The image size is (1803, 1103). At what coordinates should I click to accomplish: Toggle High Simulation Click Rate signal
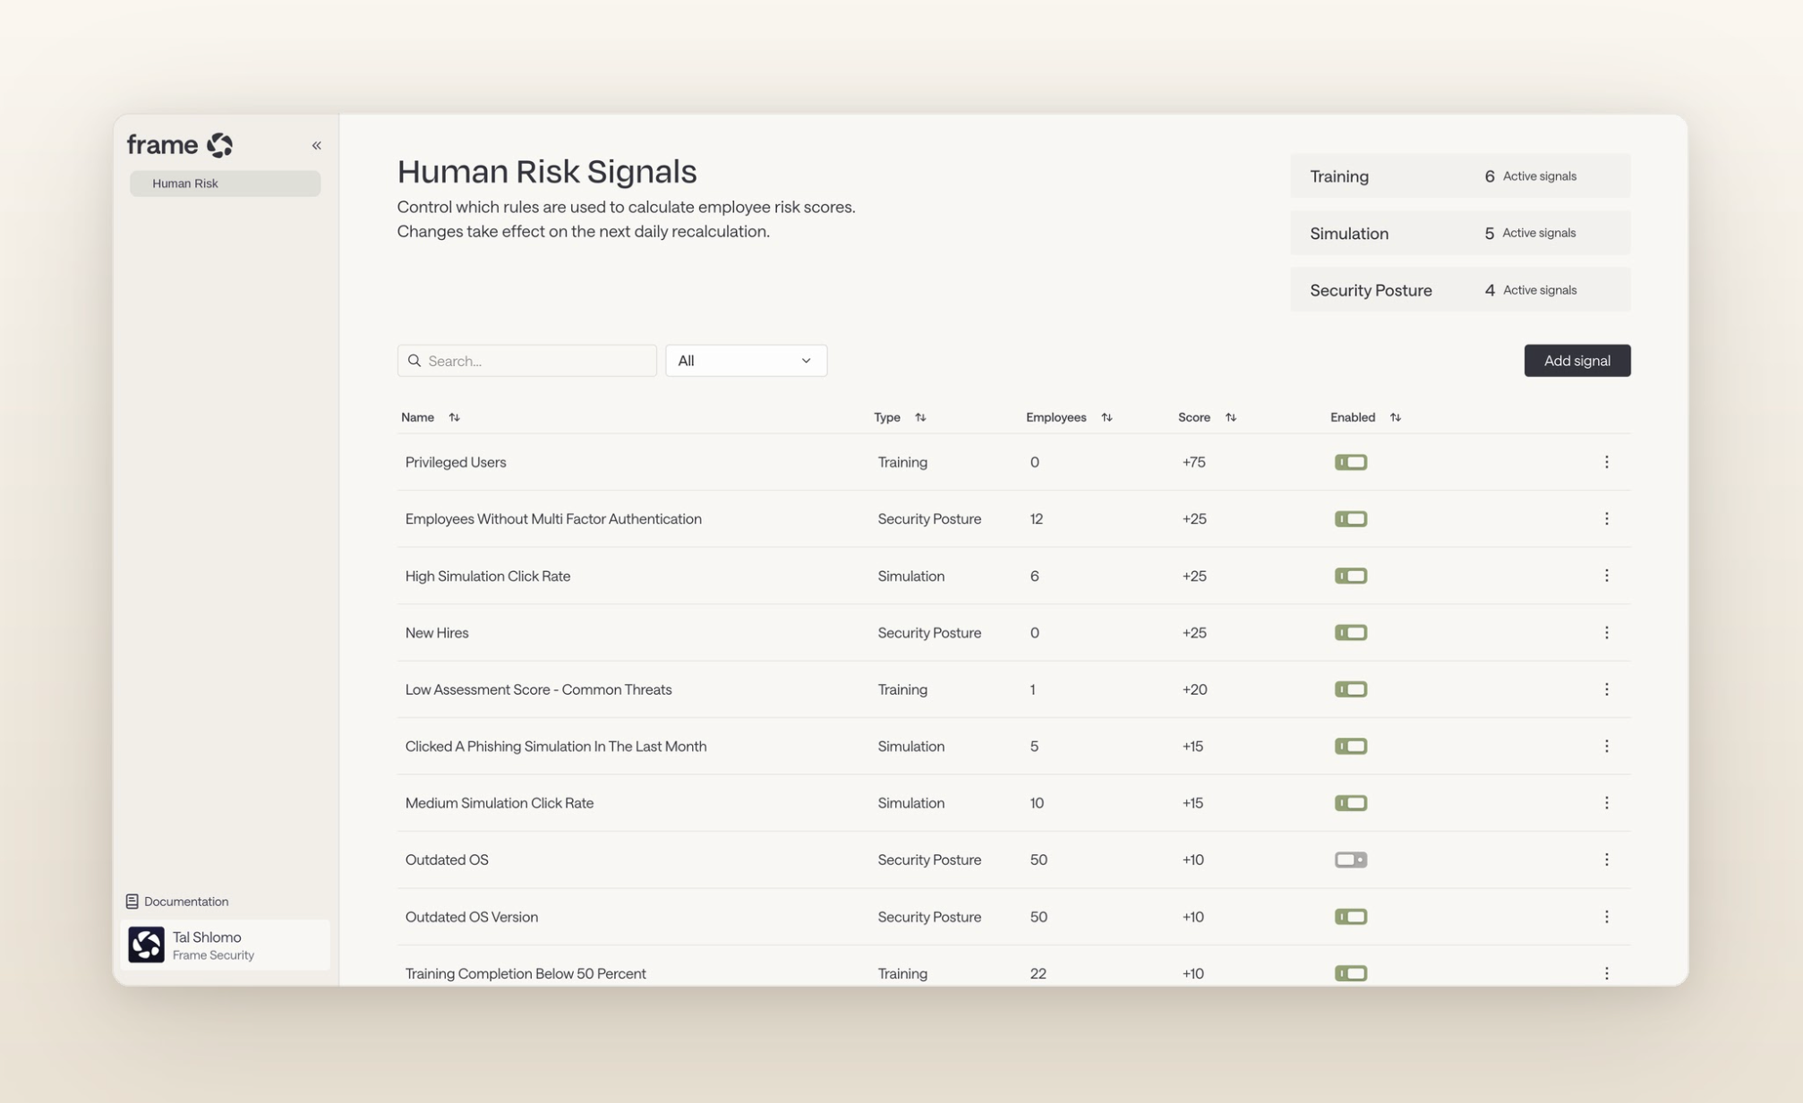[x=1351, y=576]
